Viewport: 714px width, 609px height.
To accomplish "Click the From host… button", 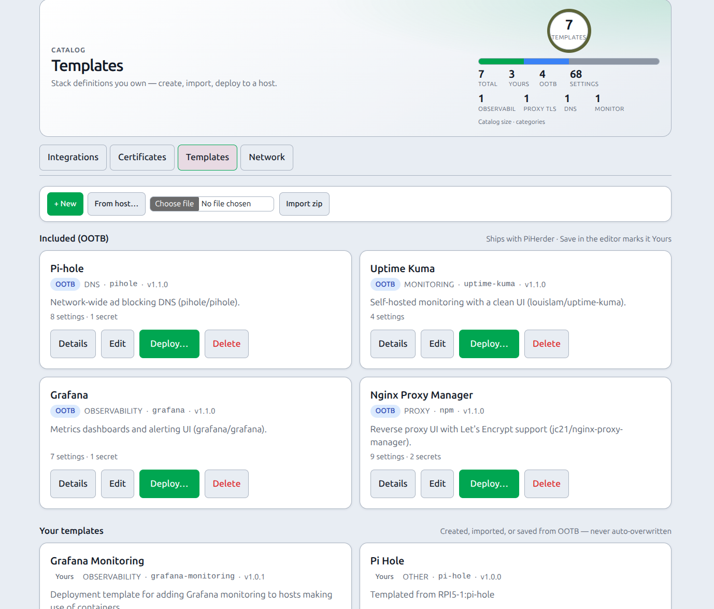I will tap(117, 204).
